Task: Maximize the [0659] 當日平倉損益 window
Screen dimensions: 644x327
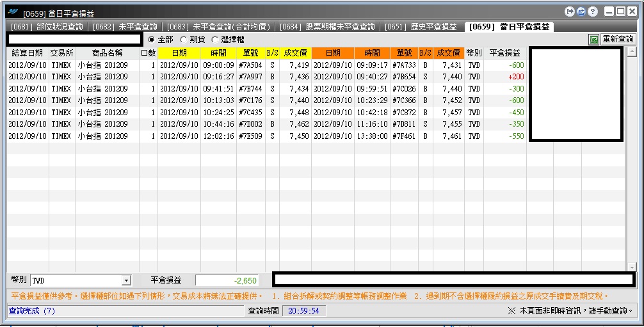Action: pyautogui.click(x=620, y=12)
